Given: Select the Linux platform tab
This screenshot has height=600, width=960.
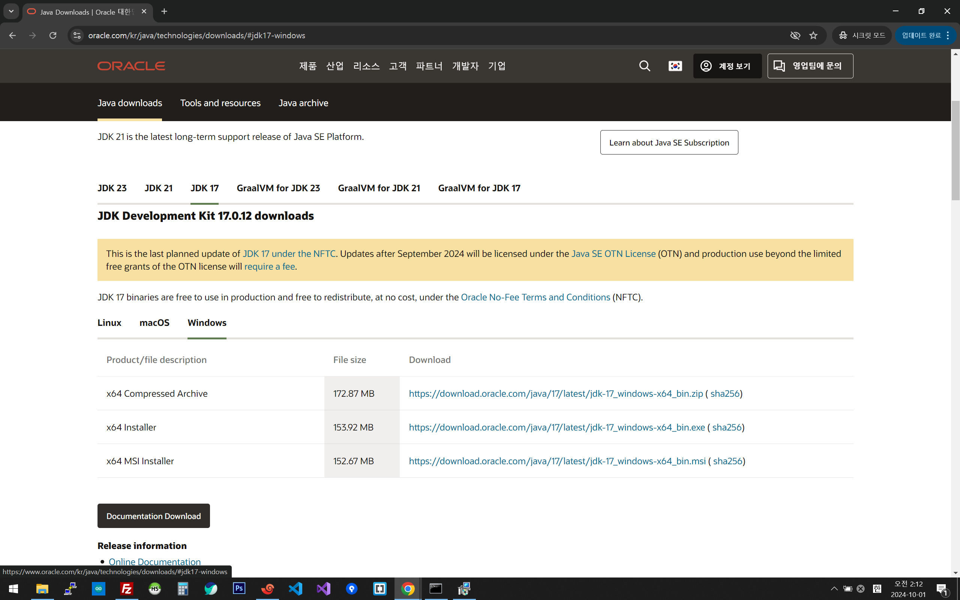Looking at the screenshot, I should tap(109, 322).
